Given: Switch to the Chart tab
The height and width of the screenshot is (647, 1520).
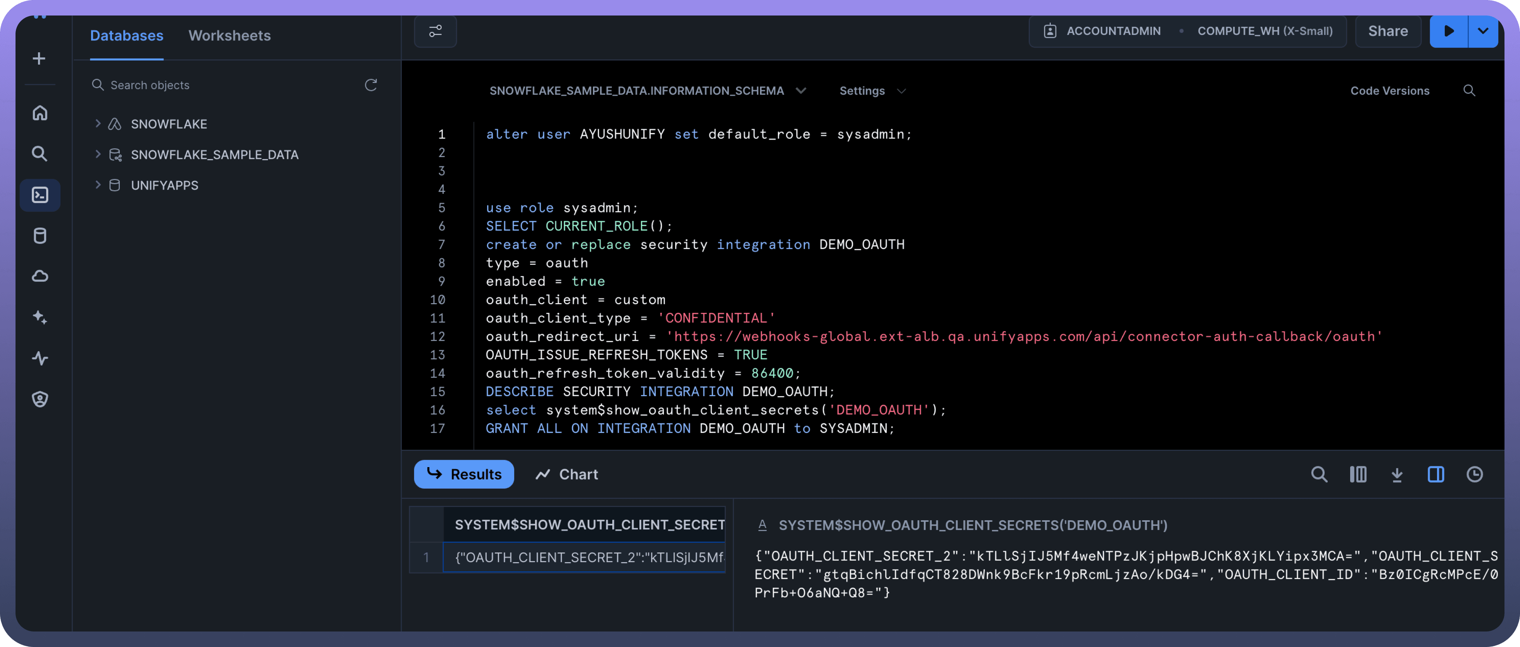Looking at the screenshot, I should point(567,475).
